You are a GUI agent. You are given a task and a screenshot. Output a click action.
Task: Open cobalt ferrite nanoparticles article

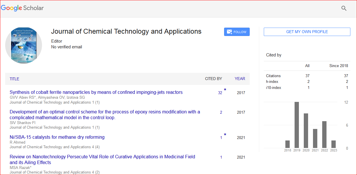[96, 92]
